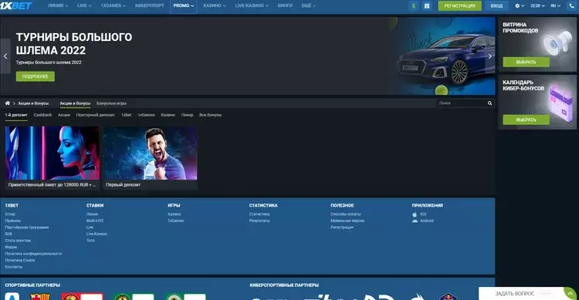Select the underlined Акции и бонусы tab

[75, 103]
